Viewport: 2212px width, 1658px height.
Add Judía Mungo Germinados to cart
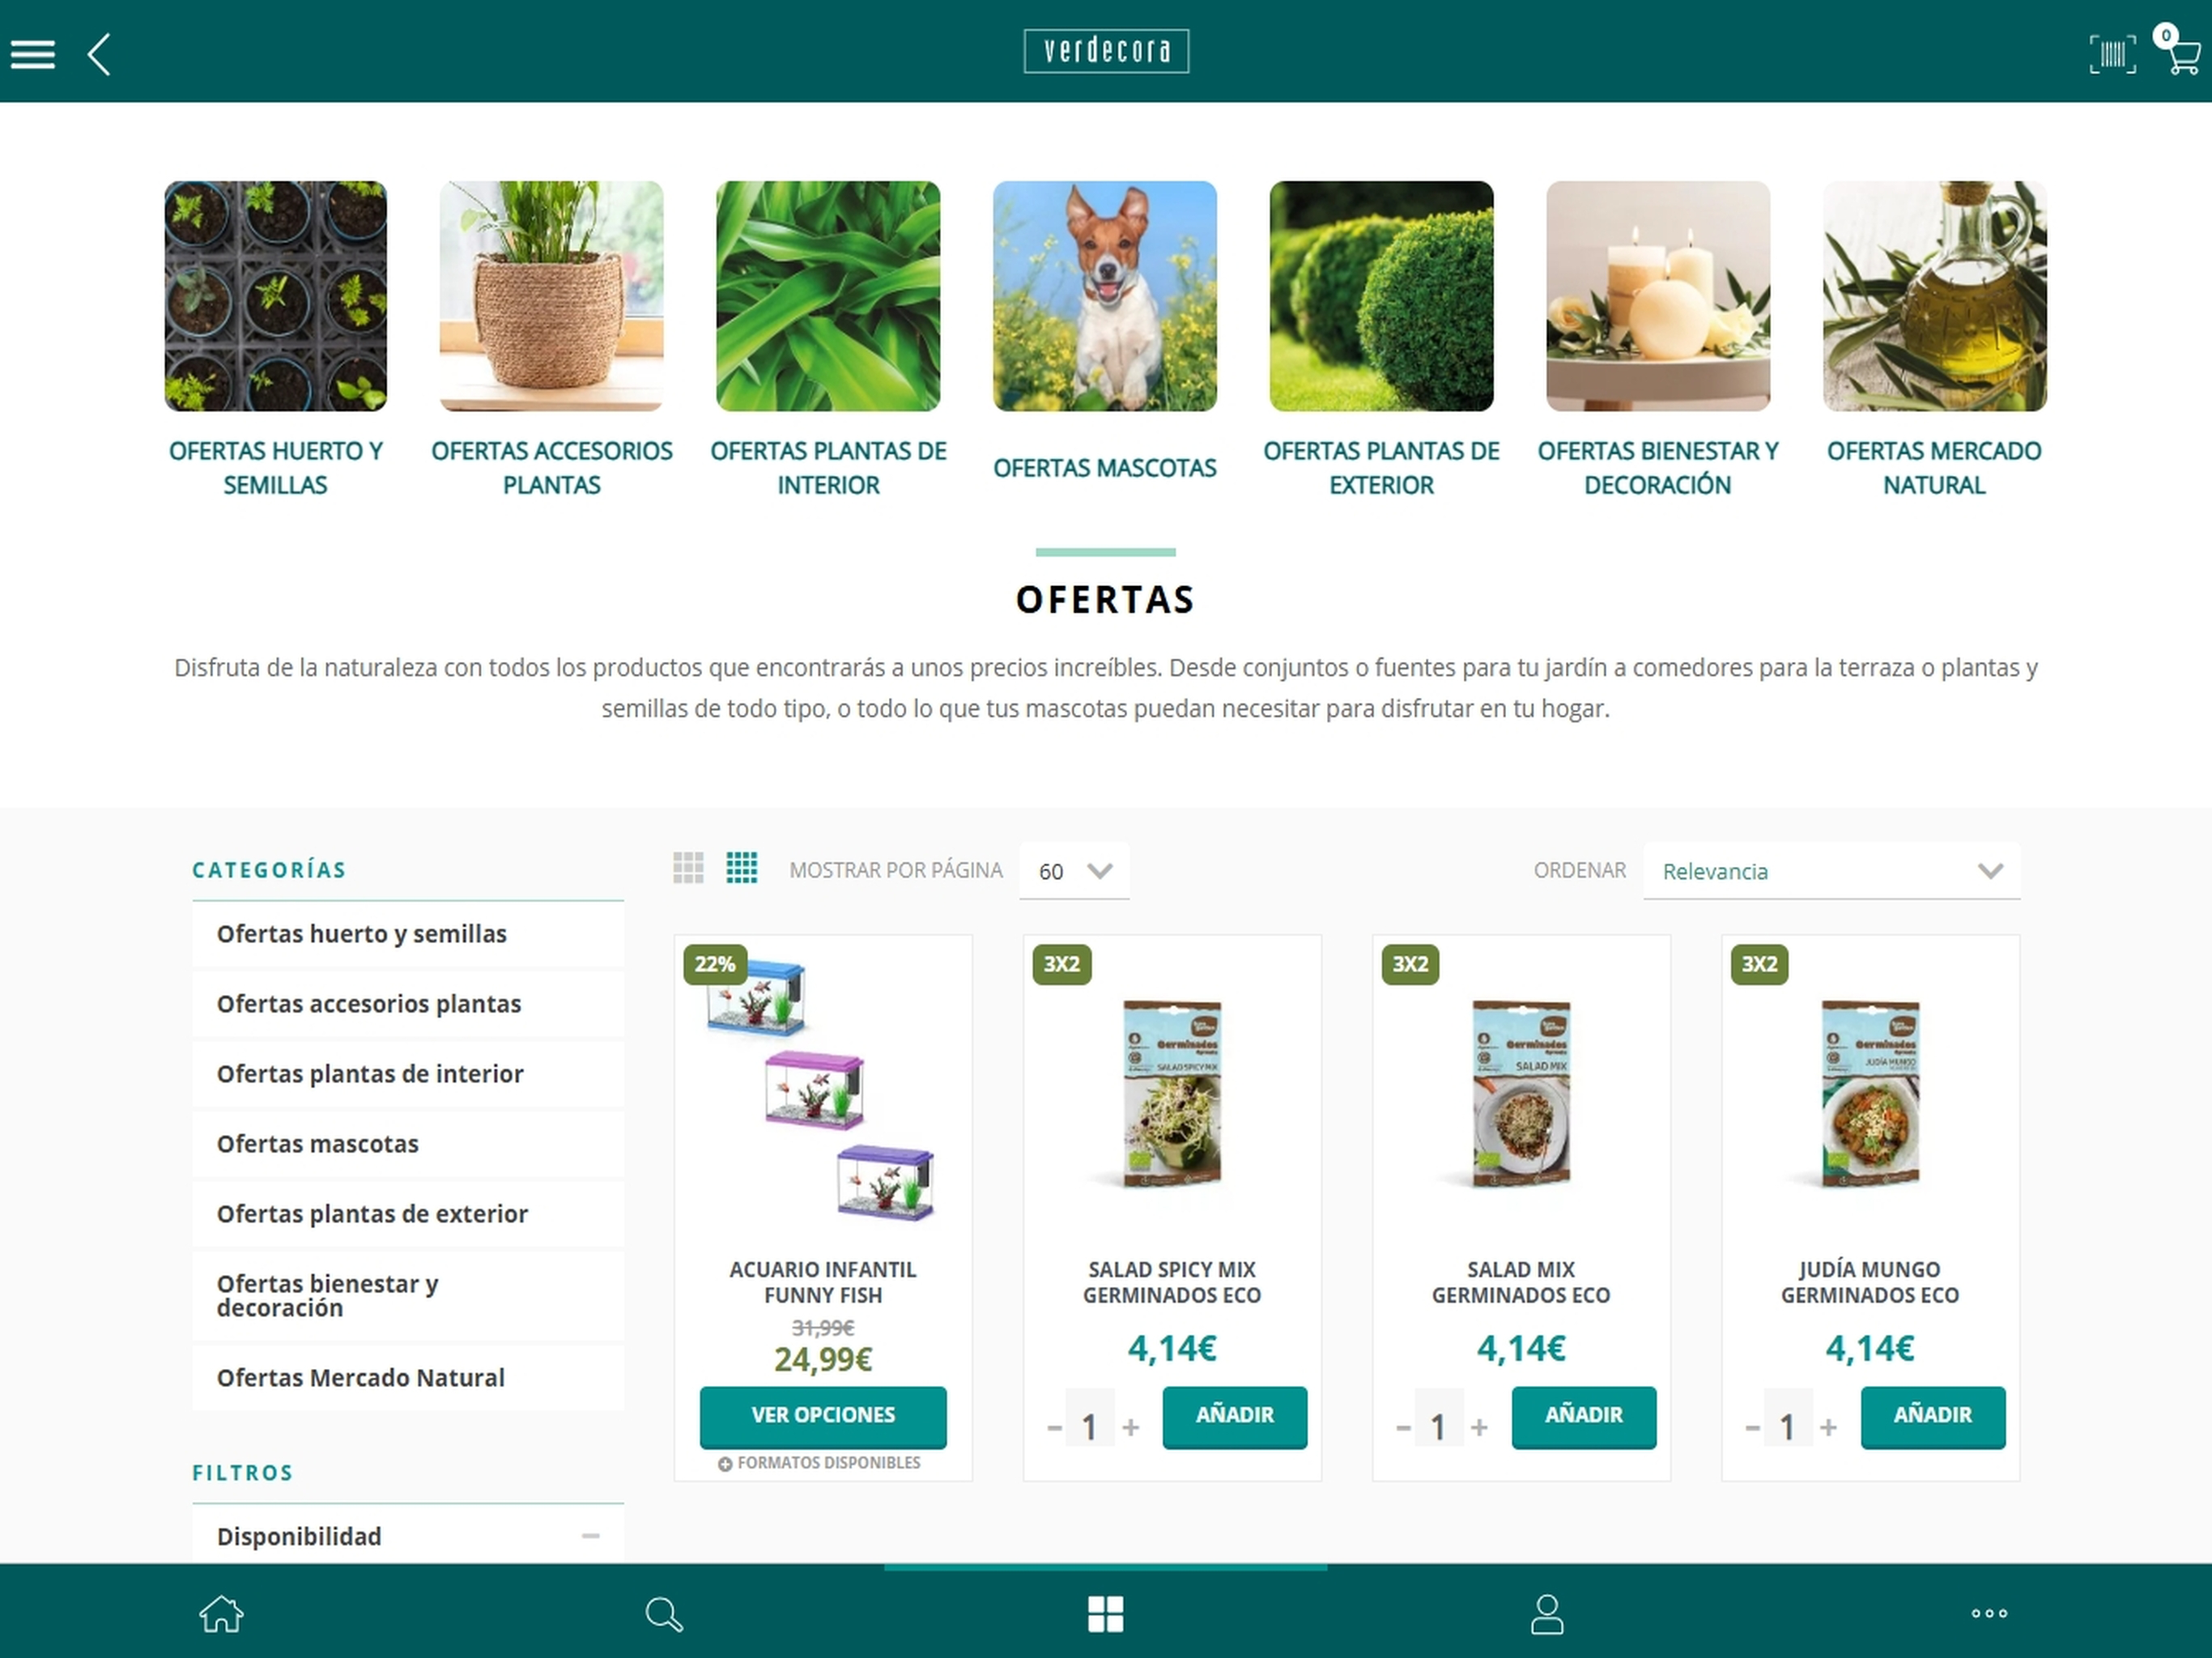(1932, 1416)
